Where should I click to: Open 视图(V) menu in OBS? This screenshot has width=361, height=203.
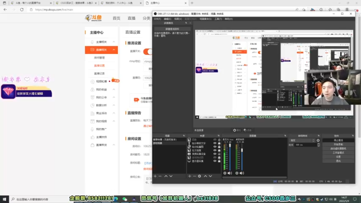[178, 19]
